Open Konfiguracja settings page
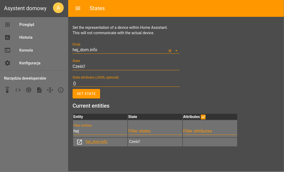 coord(30,63)
